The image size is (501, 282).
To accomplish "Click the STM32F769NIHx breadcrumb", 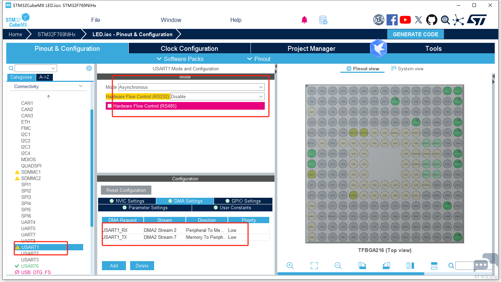I will click(56, 34).
